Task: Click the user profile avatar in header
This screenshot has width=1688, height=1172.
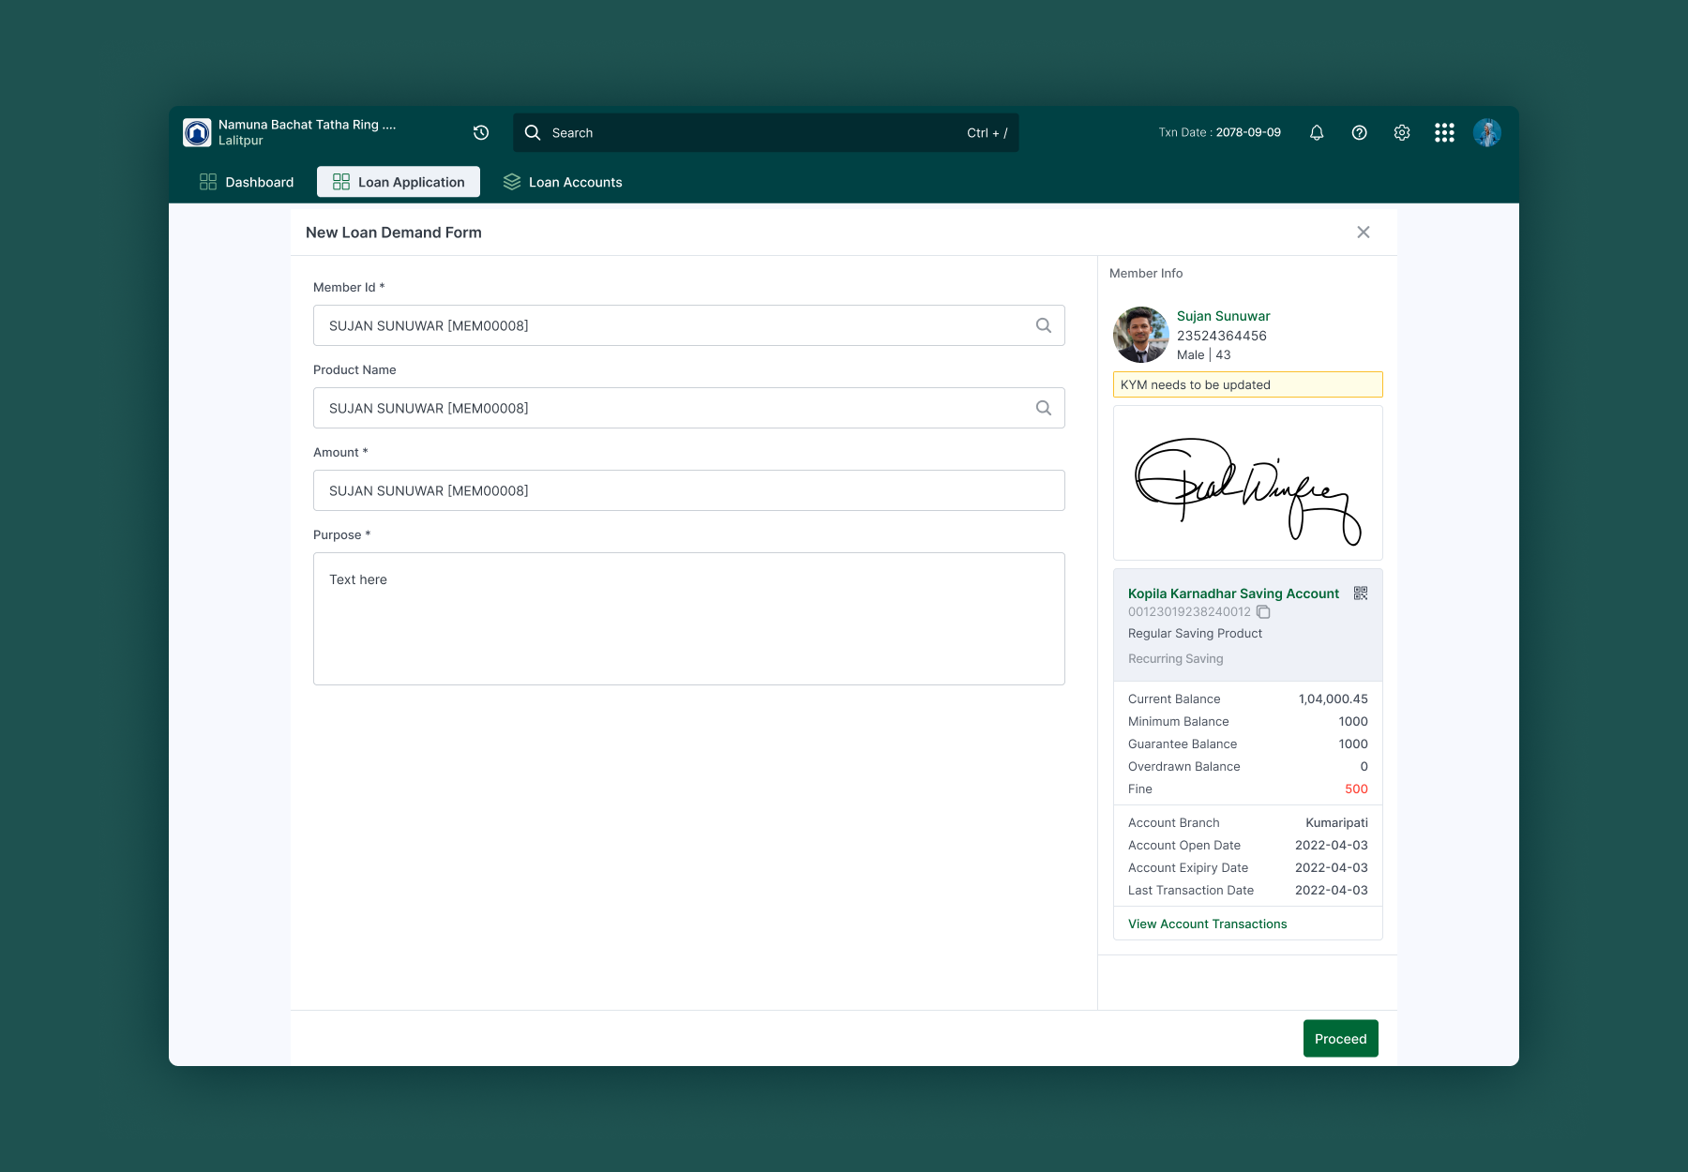Action: tap(1487, 132)
